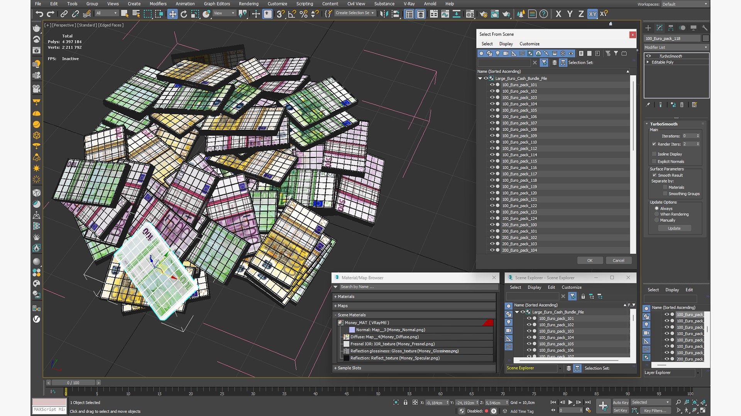Click the Redo arrow in main toolbar
Image resolution: width=741 pixels, height=416 pixels.
tap(51, 14)
